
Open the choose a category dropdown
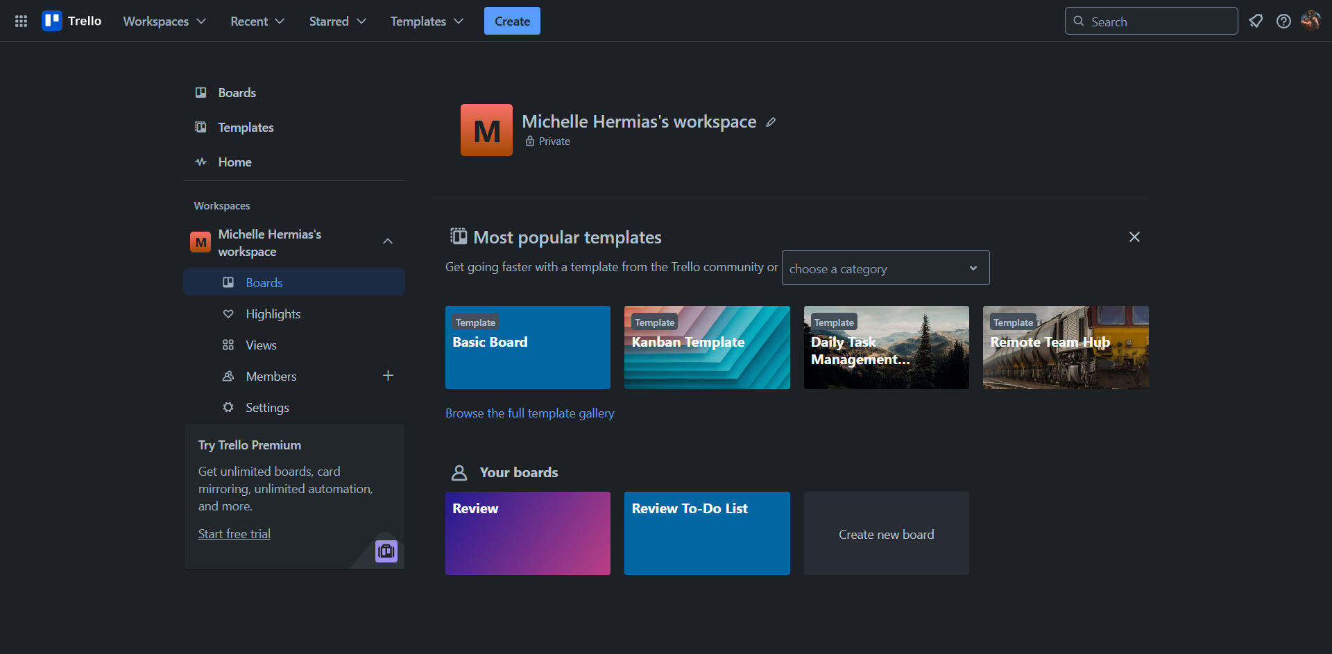(x=885, y=268)
